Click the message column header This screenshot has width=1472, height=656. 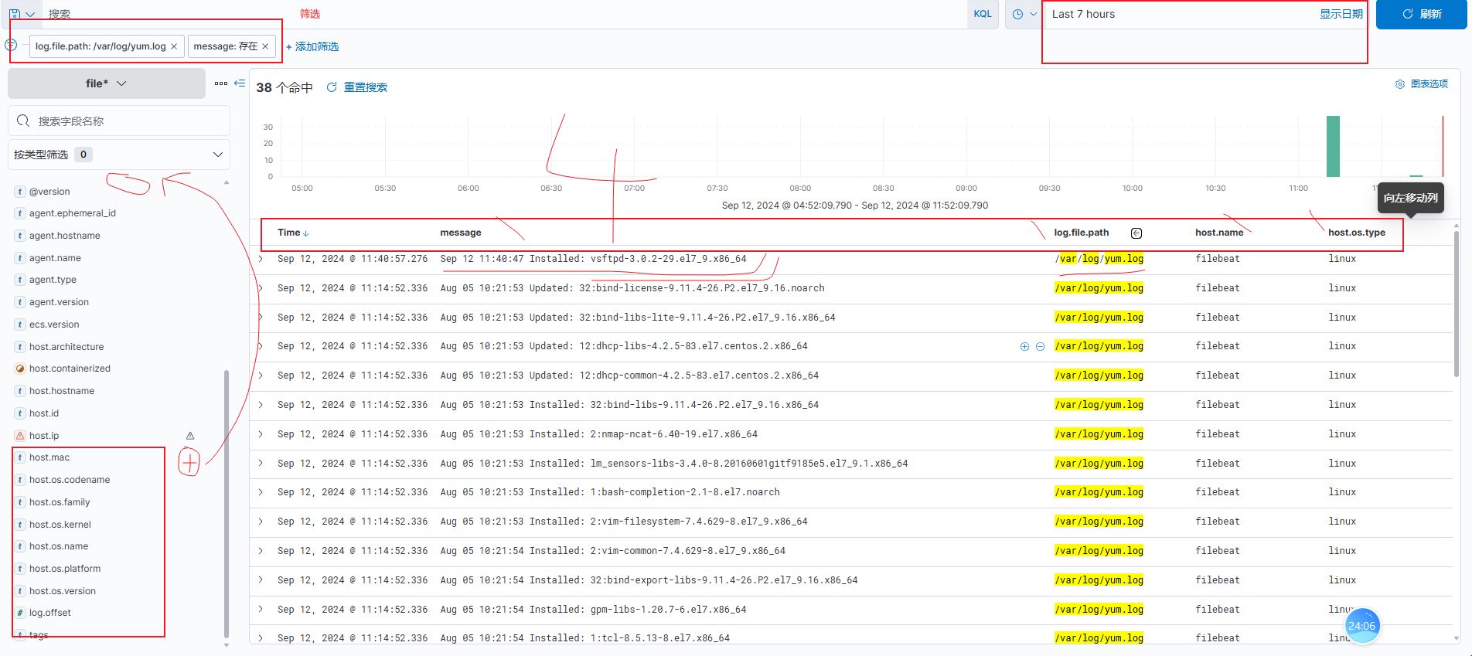461,233
